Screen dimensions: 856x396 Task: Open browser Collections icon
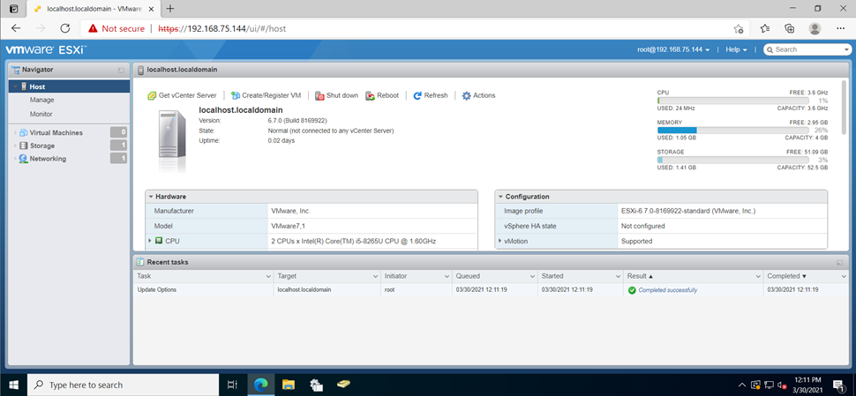click(x=790, y=28)
